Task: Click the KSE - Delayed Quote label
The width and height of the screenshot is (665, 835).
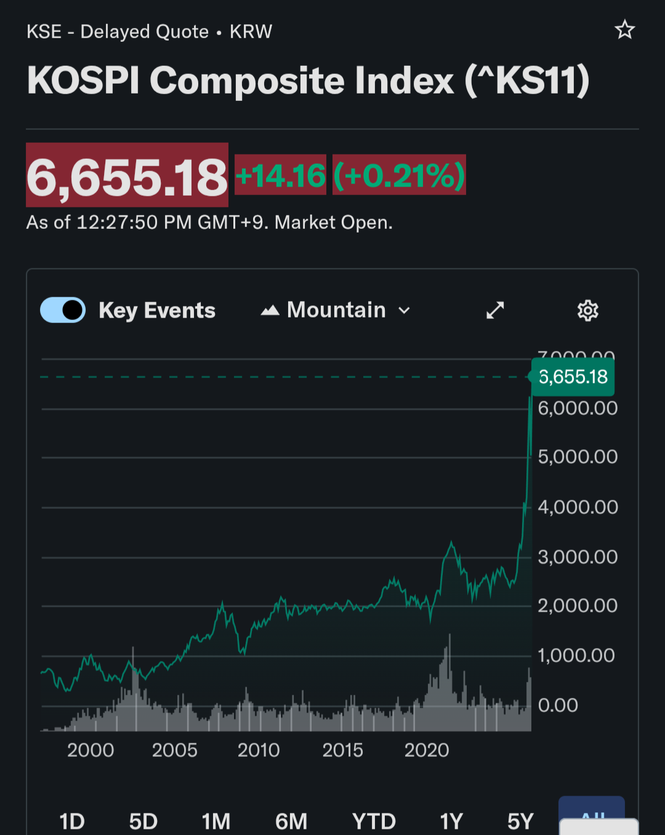Action: pos(118,31)
